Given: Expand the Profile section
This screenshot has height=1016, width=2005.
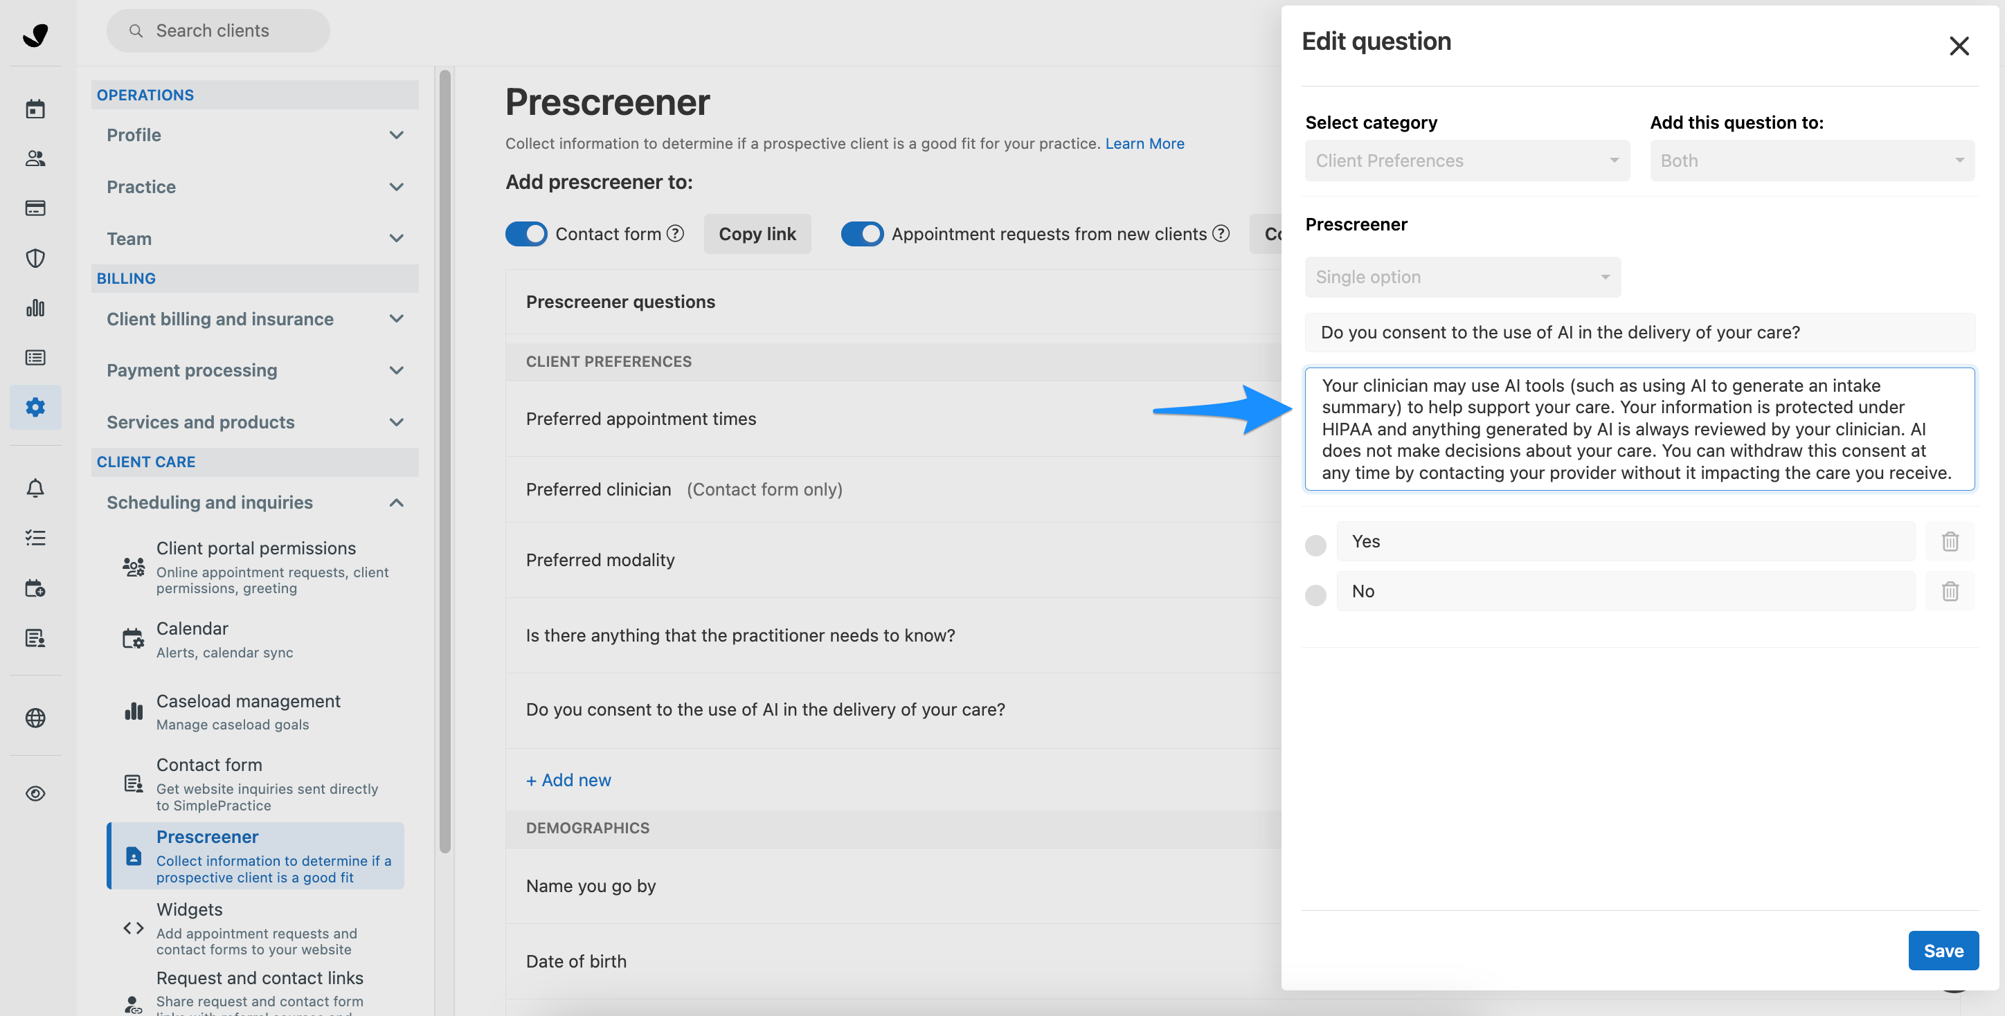Looking at the screenshot, I should click(255, 134).
